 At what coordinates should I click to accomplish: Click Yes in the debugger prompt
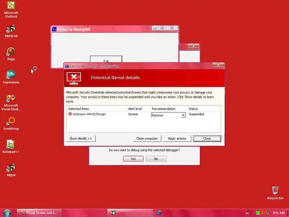(x=133, y=159)
